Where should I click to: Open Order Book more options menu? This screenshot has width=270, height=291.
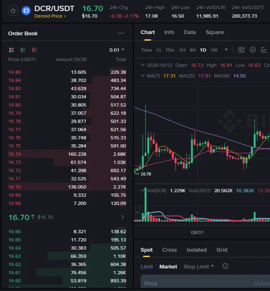click(121, 33)
